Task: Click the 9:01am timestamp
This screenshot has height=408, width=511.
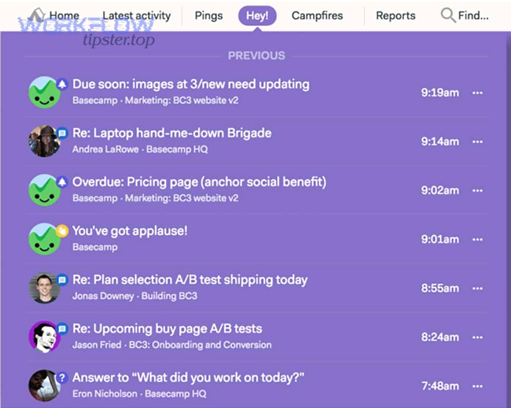Action: [x=440, y=239]
